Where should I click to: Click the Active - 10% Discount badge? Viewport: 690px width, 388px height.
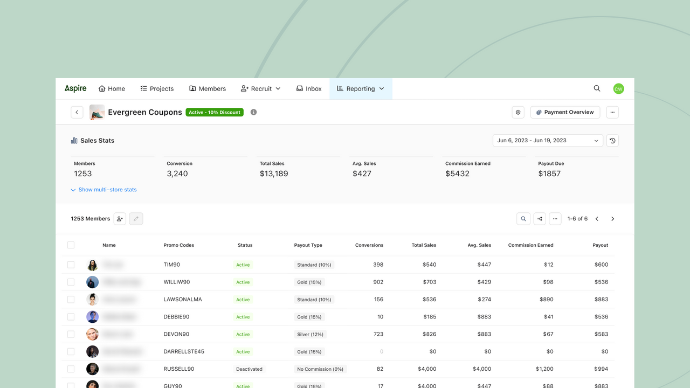214,112
